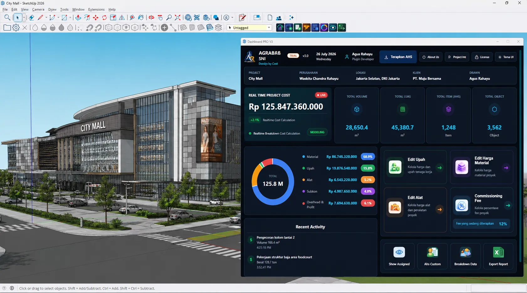Open the Extension Warehouse icon
Viewport: 527px width, 293px height.
(197, 18)
